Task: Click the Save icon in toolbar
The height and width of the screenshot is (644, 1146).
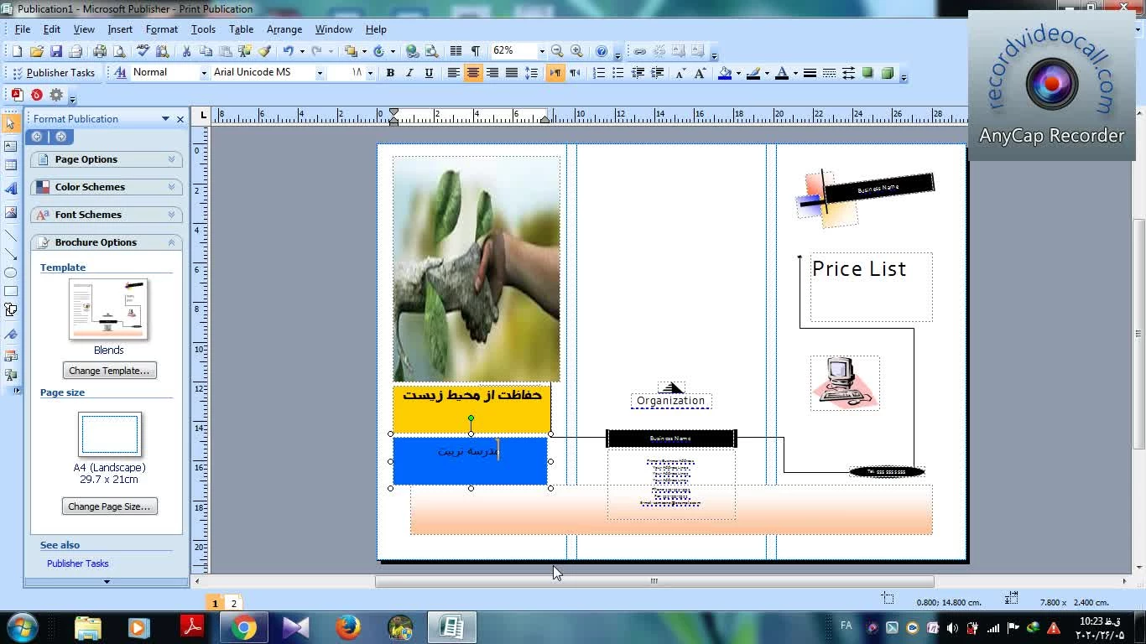Action: click(x=56, y=51)
